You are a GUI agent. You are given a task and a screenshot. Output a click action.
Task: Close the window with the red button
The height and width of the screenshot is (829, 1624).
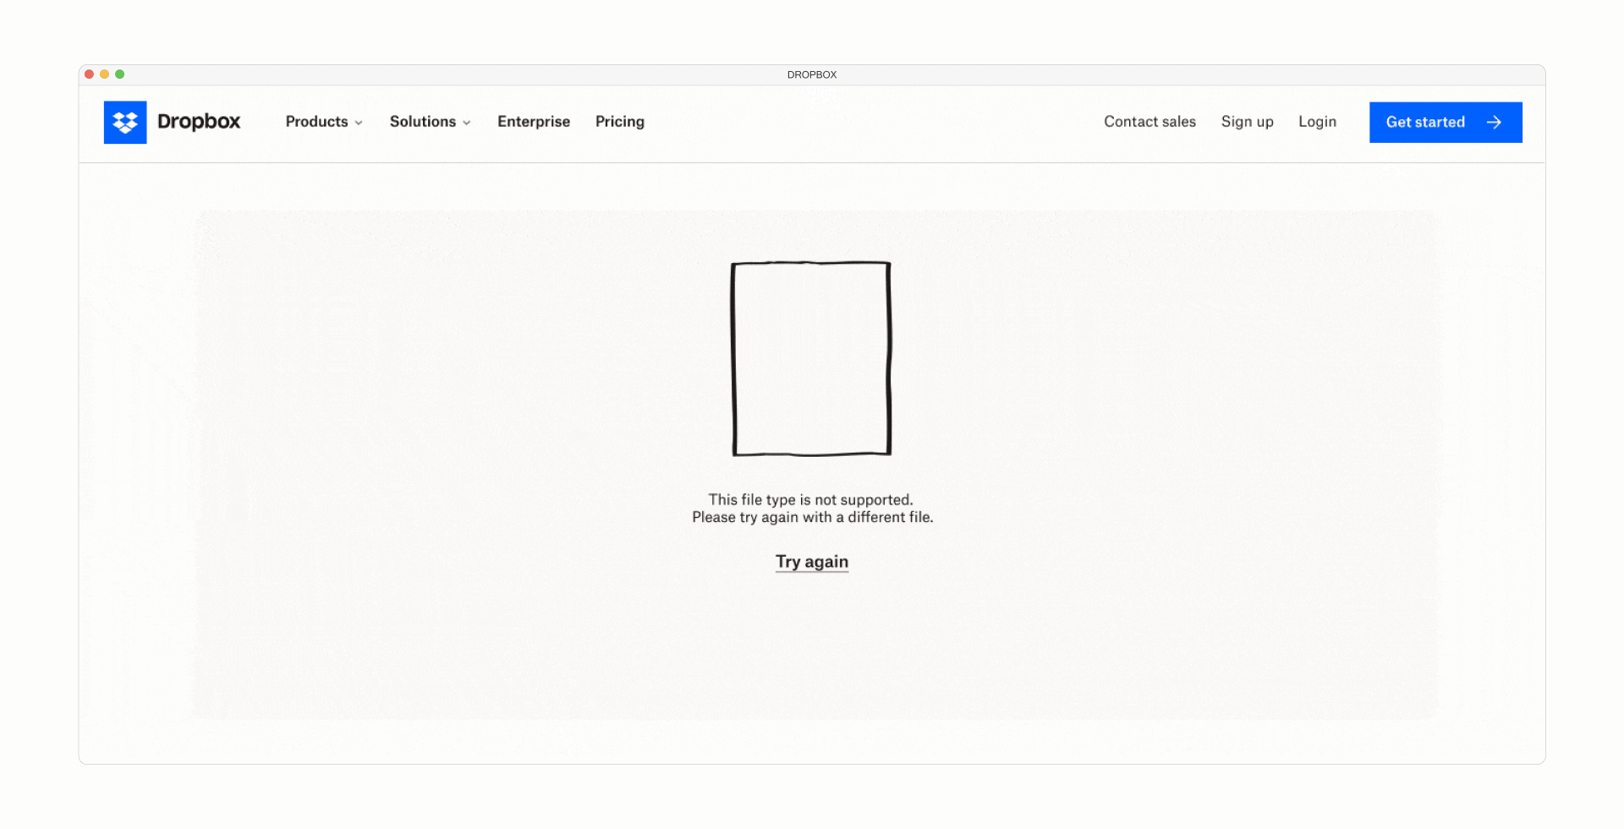tap(90, 74)
